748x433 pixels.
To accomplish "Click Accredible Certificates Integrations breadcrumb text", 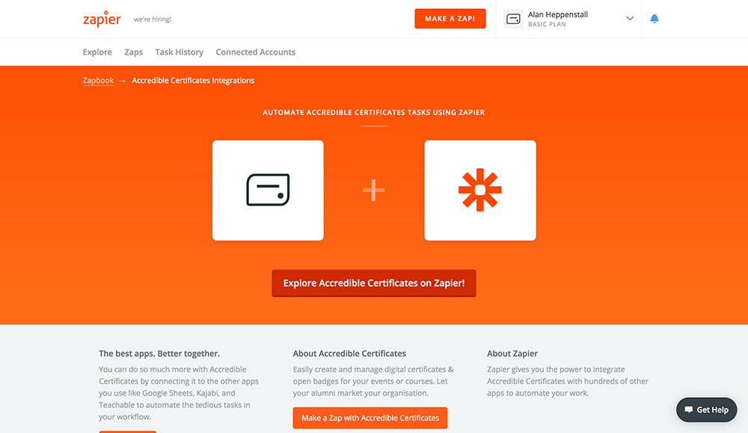I will click(x=193, y=80).
